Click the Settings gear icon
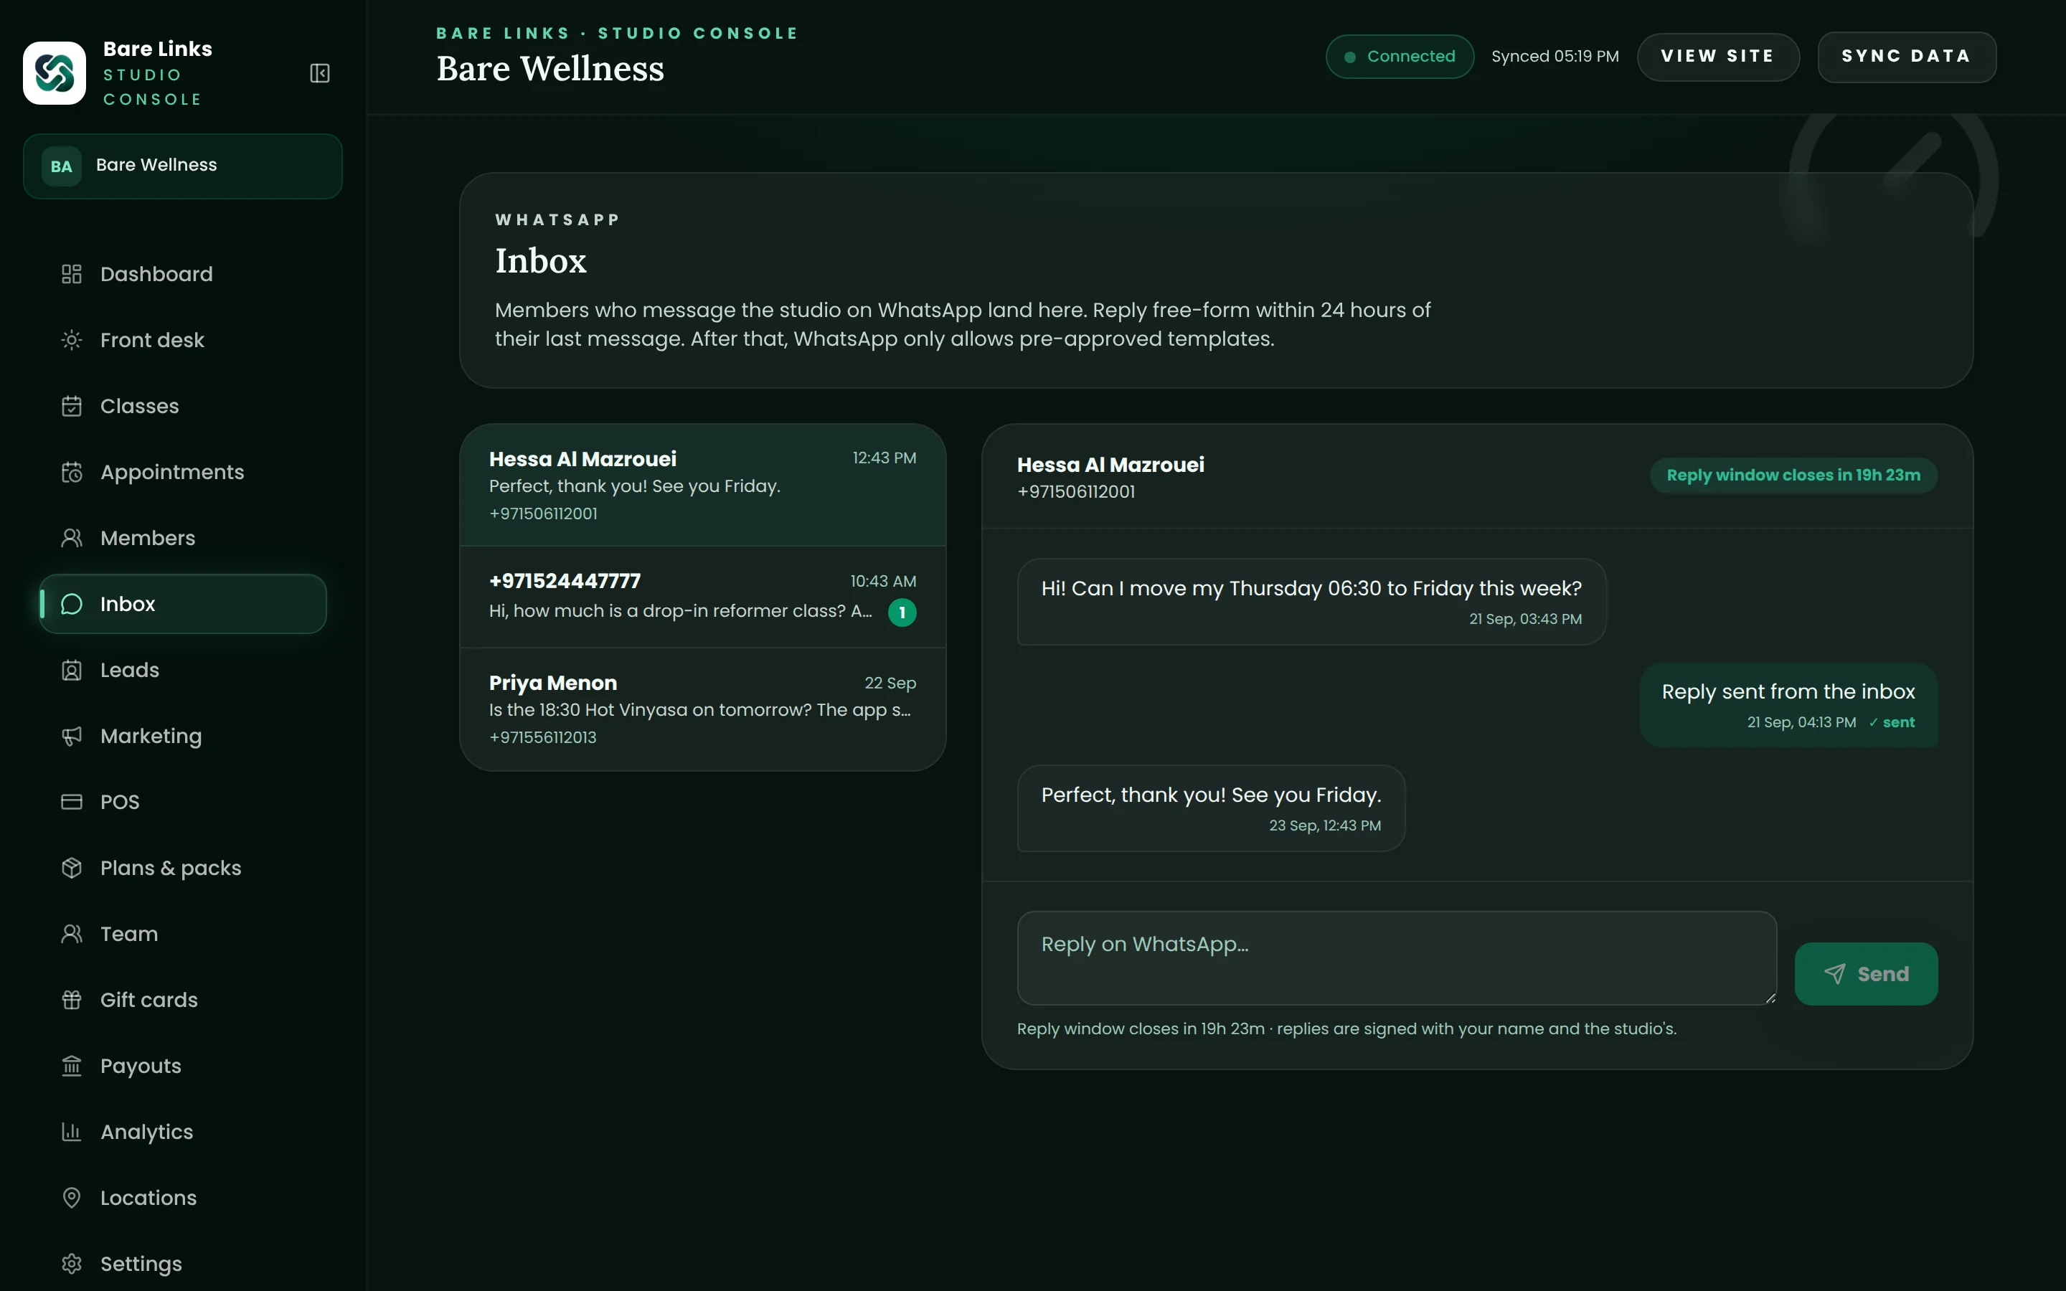The height and width of the screenshot is (1291, 2066). pyautogui.click(x=72, y=1264)
